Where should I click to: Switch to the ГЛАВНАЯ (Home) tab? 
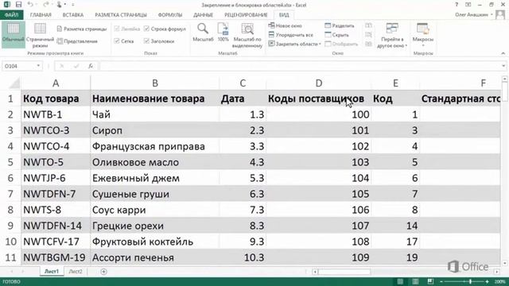point(41,15)
